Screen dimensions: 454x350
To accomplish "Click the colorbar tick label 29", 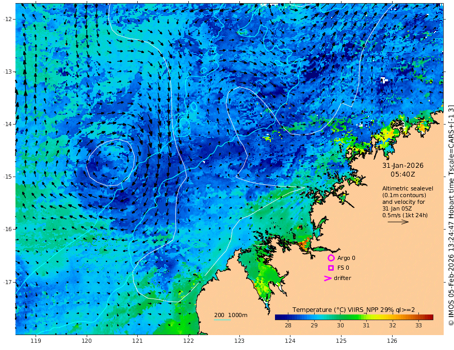I will coord(314,325).
